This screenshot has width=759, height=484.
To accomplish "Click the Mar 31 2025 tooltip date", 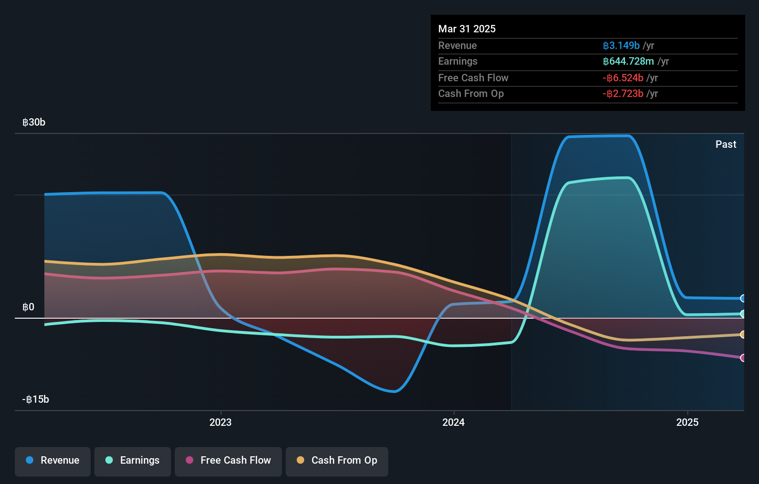I will pos(467,29).
